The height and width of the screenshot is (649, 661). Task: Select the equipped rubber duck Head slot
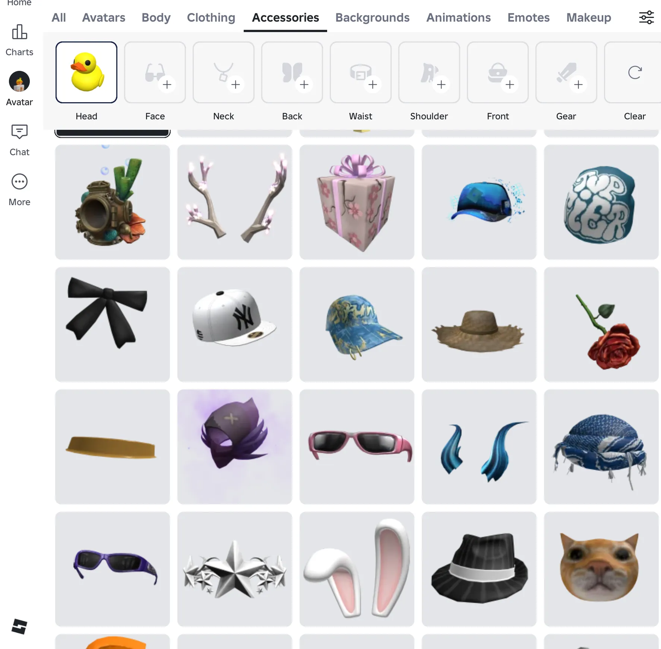pos(86,72)
